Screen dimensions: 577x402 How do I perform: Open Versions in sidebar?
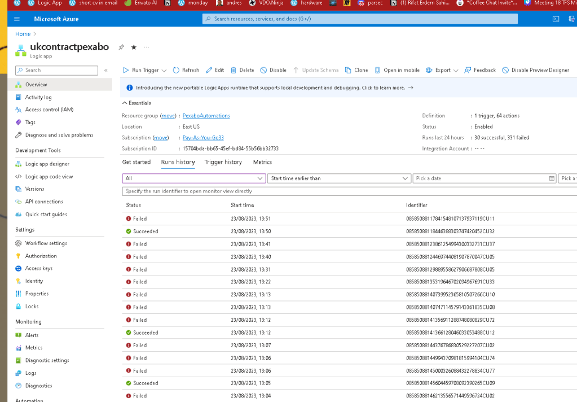click(x=34, y=189)
